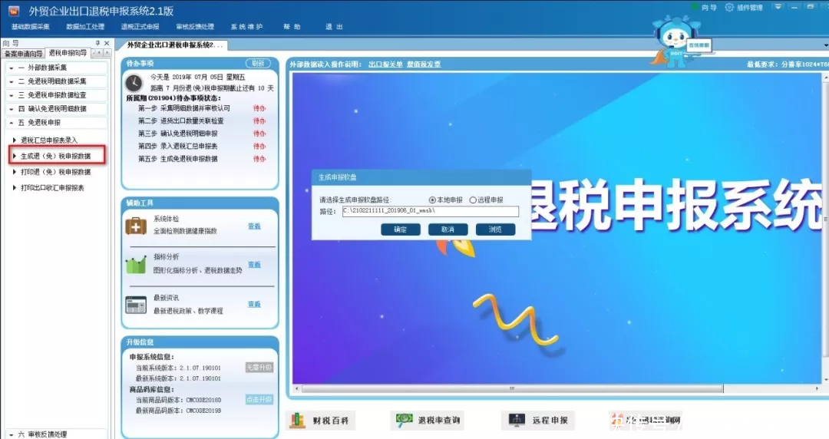Screen dimensions: 829x439
Task: Click 第二步 进货出口数量关联检查 text
Action: (x=181, y=121)
